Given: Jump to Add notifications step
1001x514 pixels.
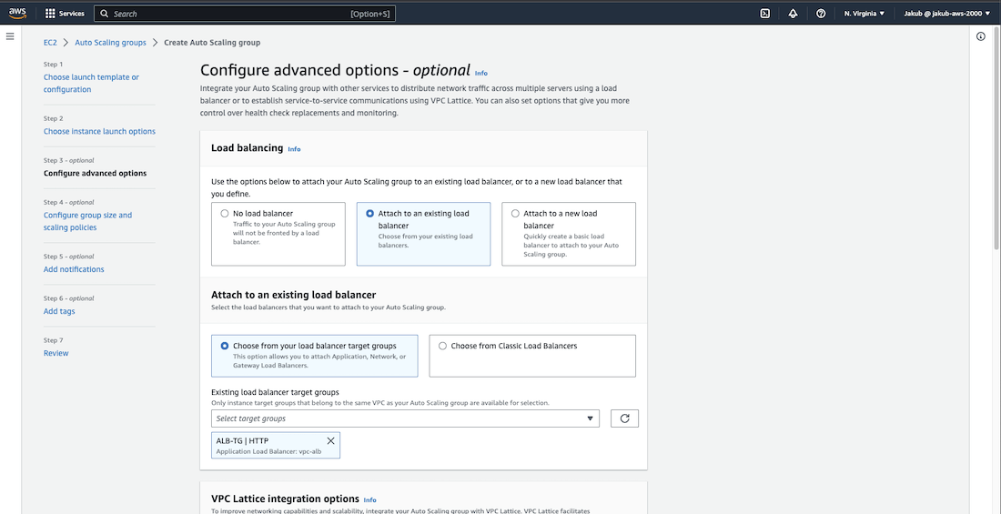Looking at the screenshot, I should coord(74,269).
